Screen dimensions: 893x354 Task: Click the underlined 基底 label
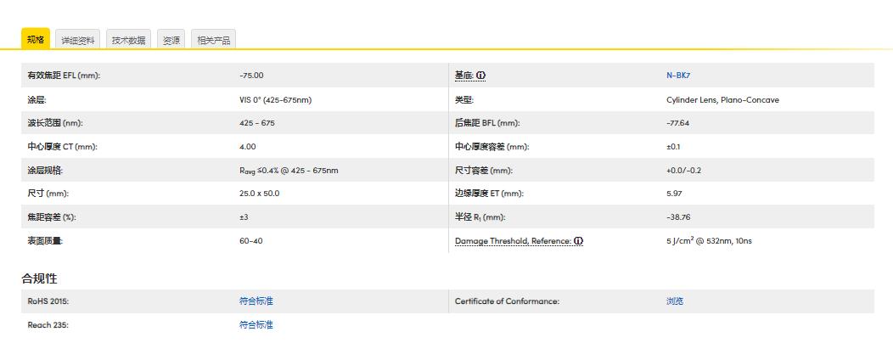[463, 76]
